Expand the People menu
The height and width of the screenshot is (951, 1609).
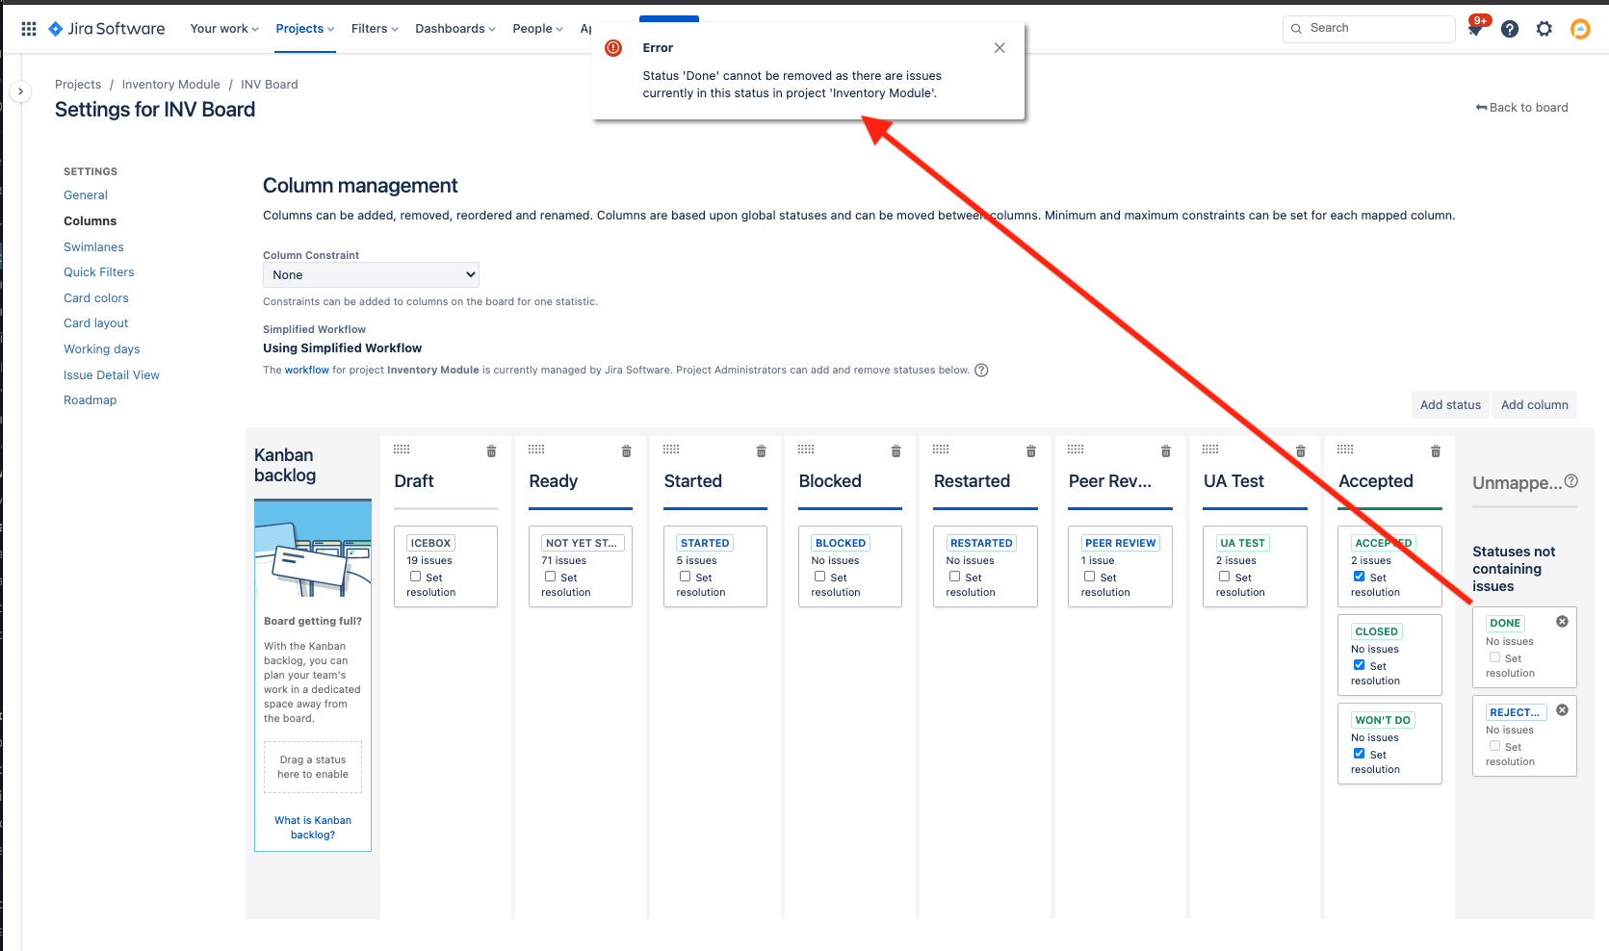(x=537, y=29)
